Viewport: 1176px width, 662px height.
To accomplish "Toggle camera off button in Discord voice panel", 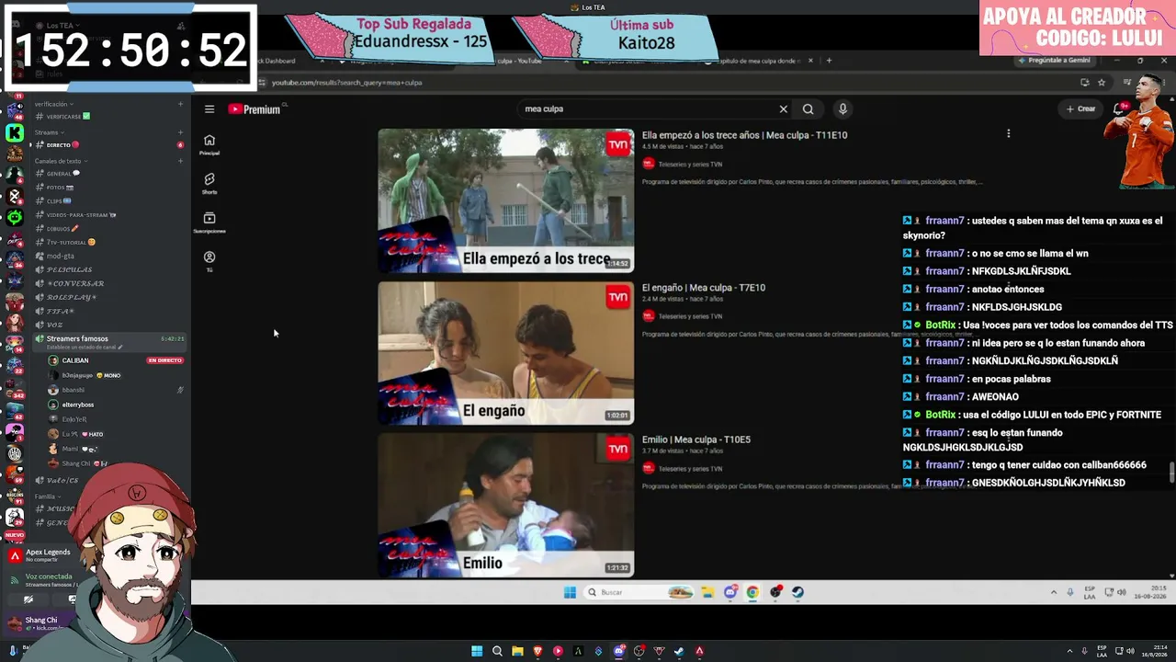I will click(x=28, y=599).
